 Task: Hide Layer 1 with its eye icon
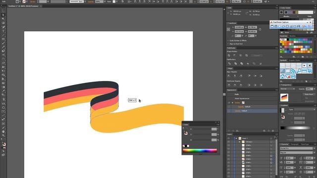tap(229, 138)
